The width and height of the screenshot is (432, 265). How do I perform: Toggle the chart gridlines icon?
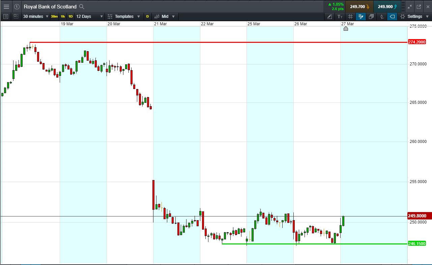click(x=350, y=17)
